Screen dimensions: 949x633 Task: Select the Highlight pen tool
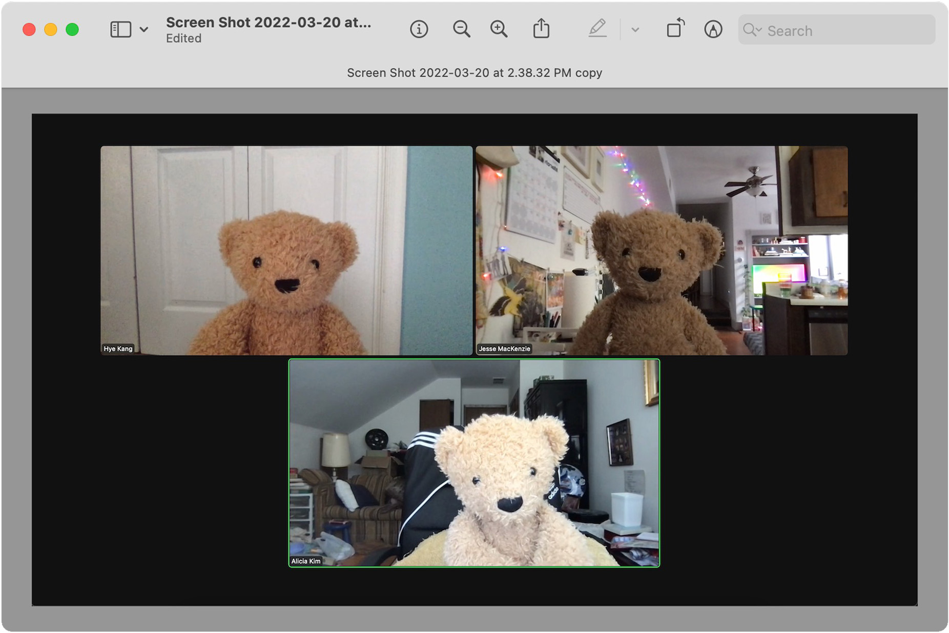(597, 29)
